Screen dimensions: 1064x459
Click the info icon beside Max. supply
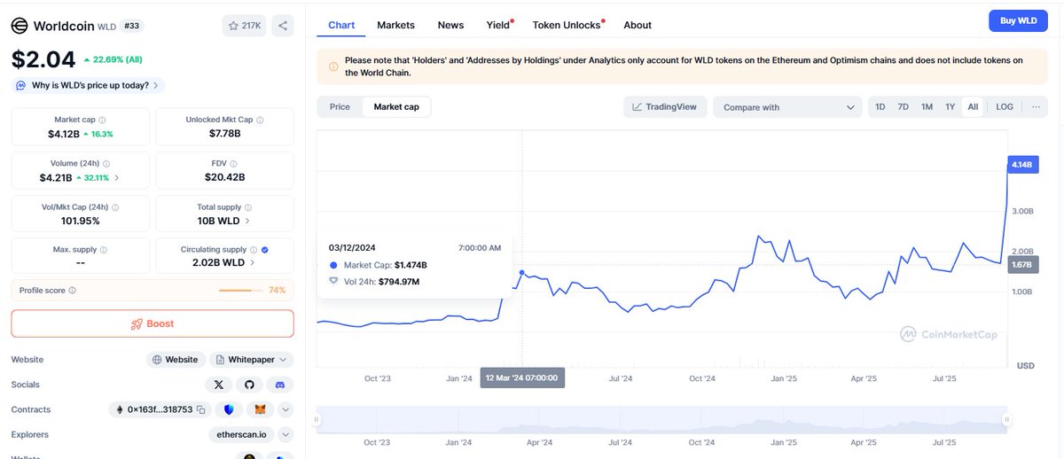(x=104, y=250)
